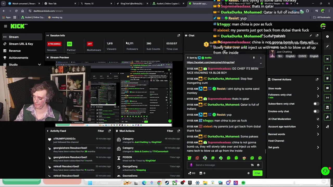Open pinned message three-dot menu

261,58
